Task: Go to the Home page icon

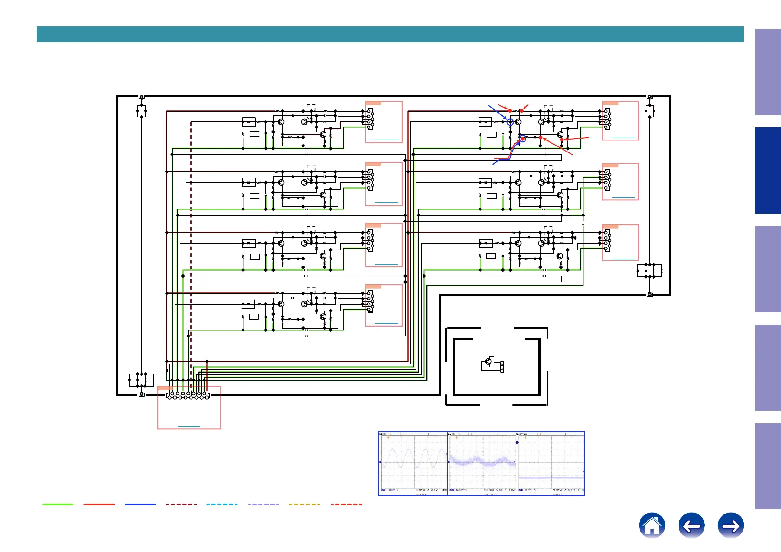Action: [652, 526]
